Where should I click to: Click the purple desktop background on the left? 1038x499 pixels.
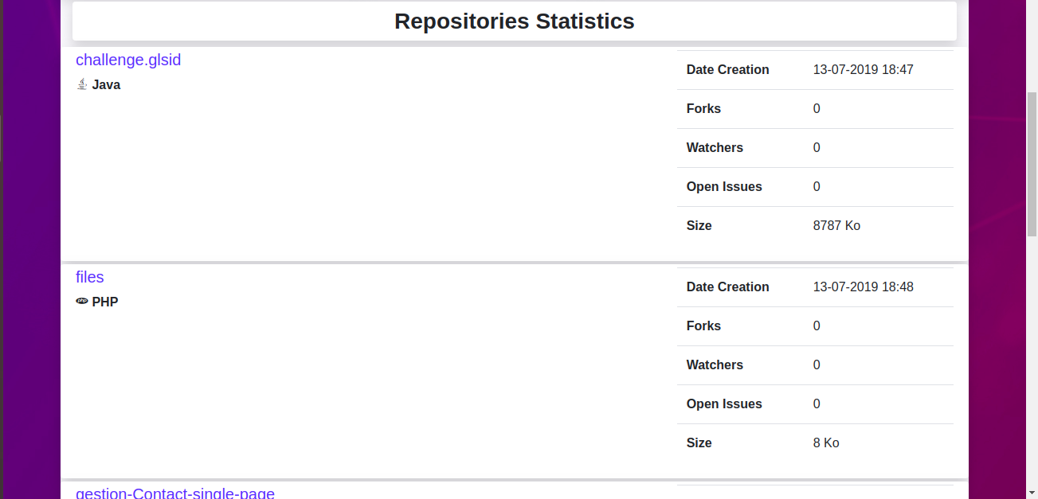[28, 239]
